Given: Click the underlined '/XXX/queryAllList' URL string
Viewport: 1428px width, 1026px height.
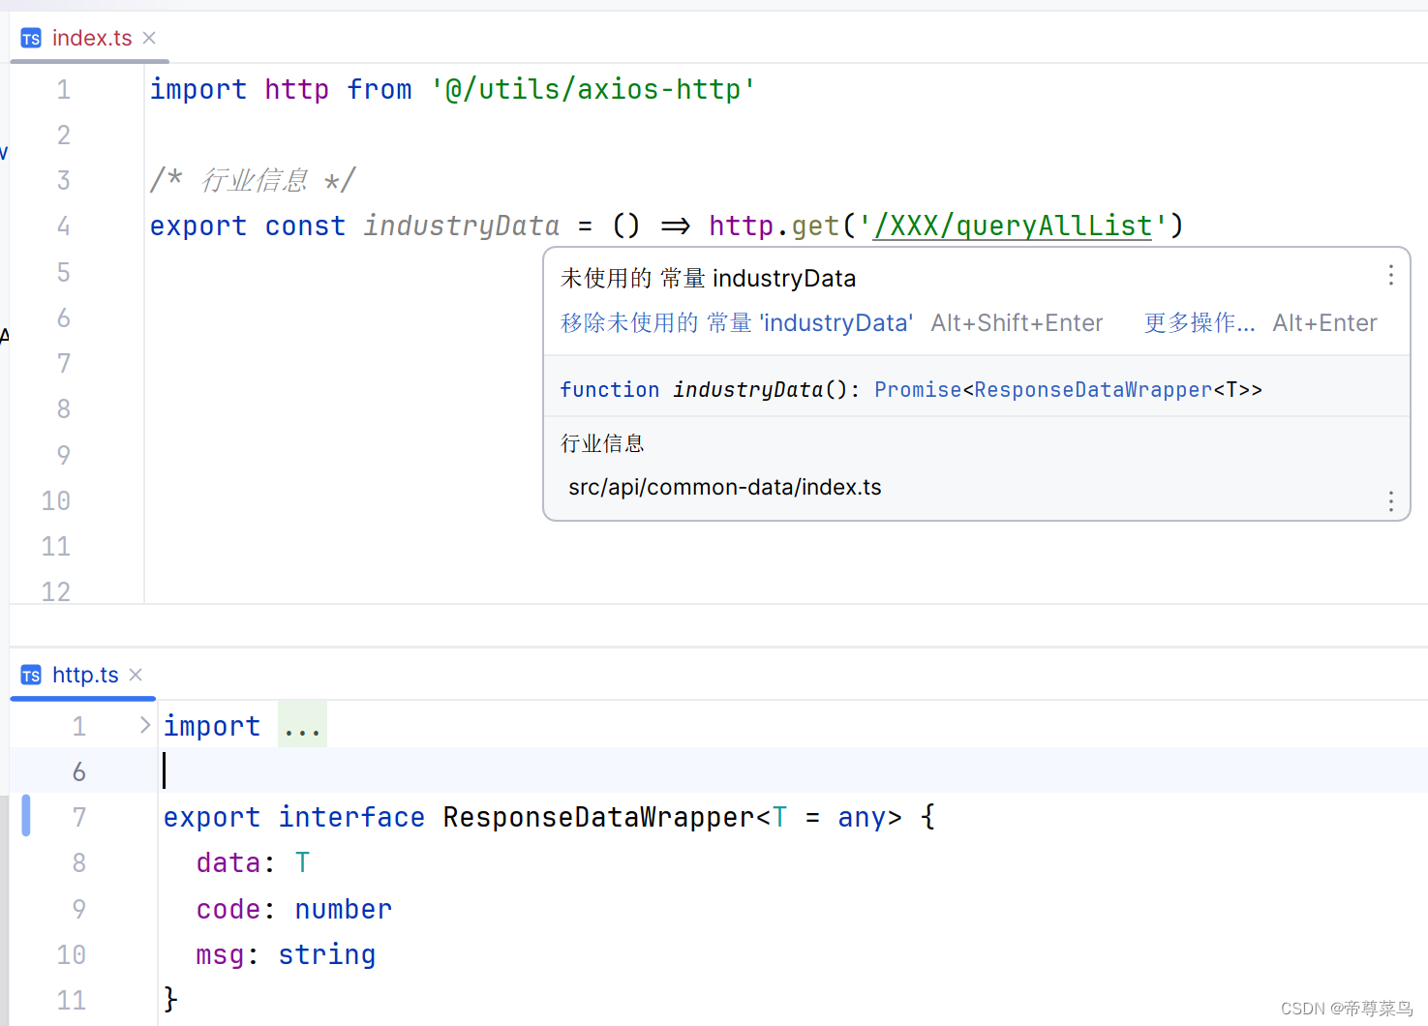Looking at the screenshot, I should (x=1011, y=226).
